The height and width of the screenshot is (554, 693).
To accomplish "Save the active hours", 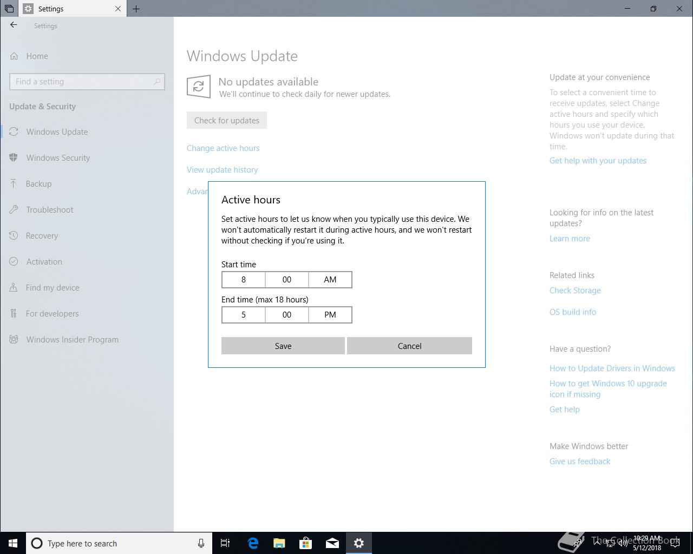I will [x=283, y=346].
